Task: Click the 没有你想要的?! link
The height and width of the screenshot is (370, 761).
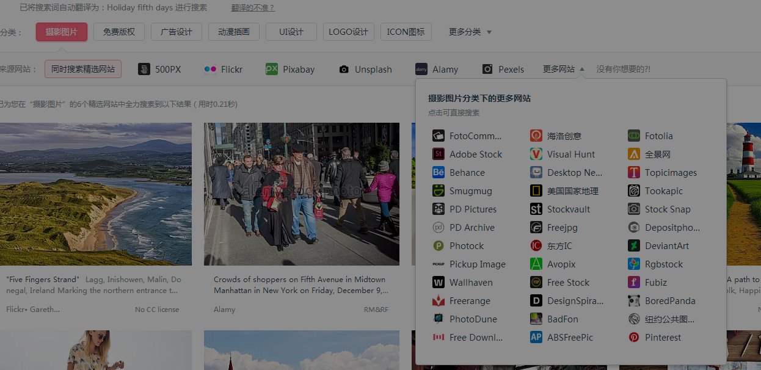Action: tap(624, 69)
